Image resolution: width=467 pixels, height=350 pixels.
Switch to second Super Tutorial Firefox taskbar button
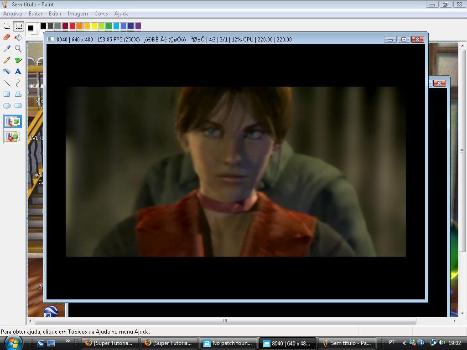[169, 343]
